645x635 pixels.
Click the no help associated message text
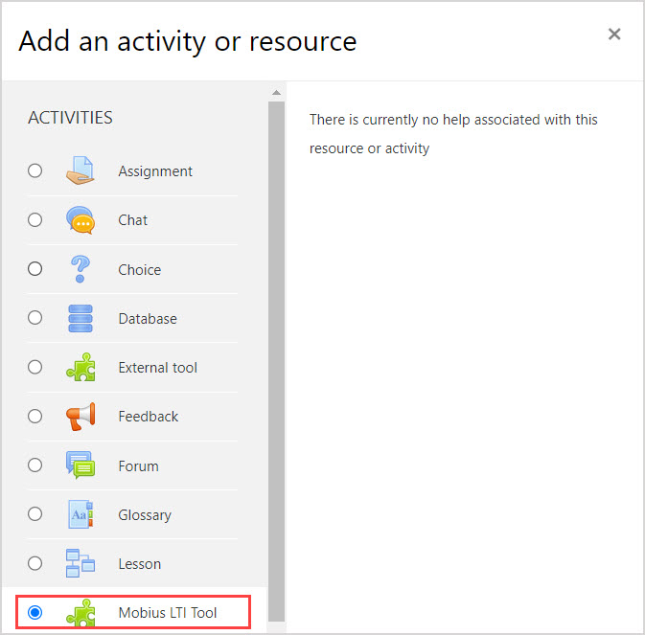tap(453, 134)
